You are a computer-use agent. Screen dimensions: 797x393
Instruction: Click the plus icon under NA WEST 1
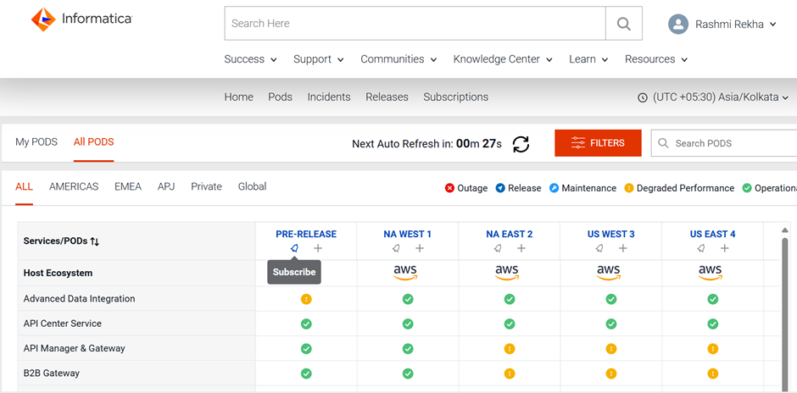pos(420,248)
